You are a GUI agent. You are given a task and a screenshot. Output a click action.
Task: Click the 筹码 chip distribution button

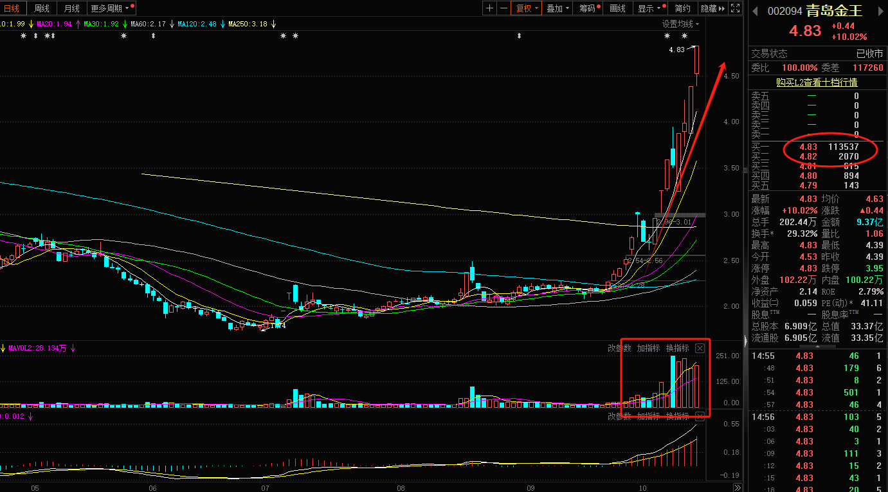pos(589,8)
